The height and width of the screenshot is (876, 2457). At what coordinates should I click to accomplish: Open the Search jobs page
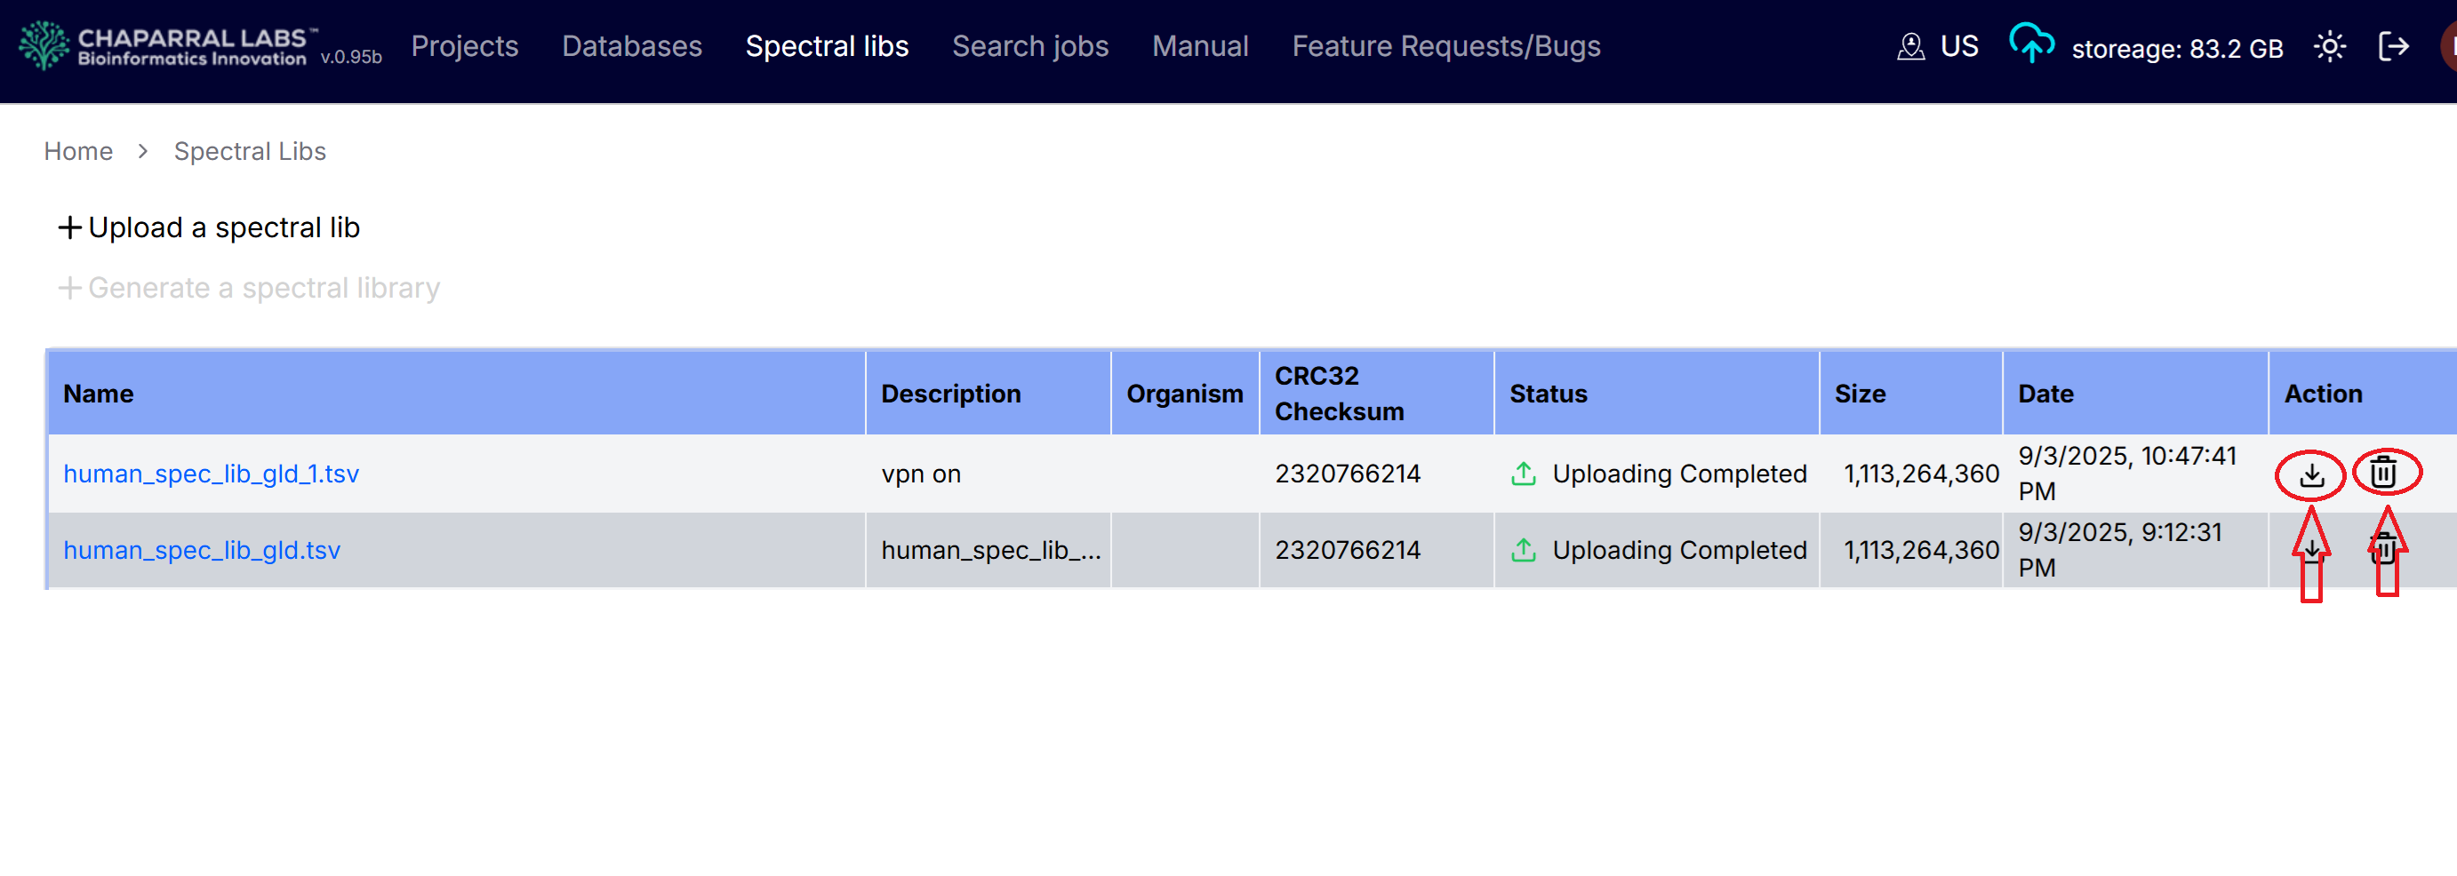pyautogui.click(x=1030, y=45)
